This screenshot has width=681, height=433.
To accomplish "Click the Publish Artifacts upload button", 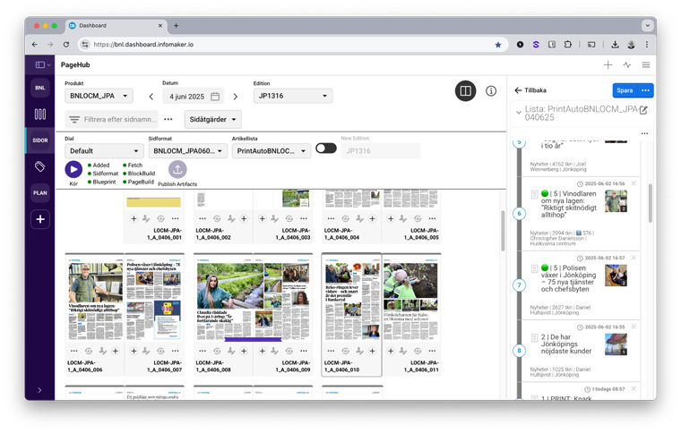I will click(177, 169).
